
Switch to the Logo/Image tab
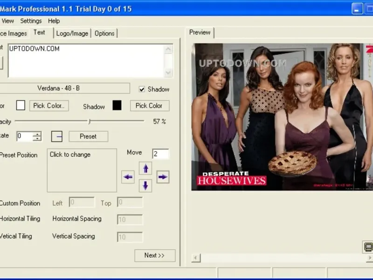[x=72, y=33]
